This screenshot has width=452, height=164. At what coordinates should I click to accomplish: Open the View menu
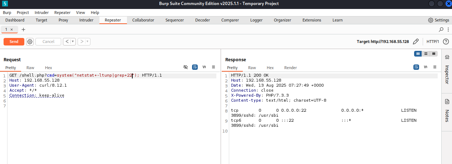[x=80, y=13]
